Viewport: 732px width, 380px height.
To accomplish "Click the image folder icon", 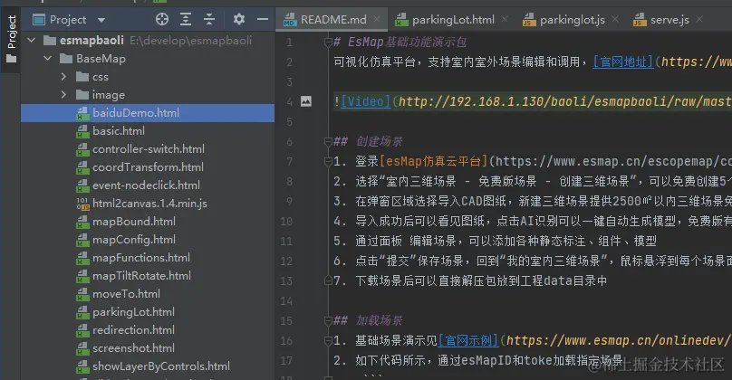I will point(82,95).
